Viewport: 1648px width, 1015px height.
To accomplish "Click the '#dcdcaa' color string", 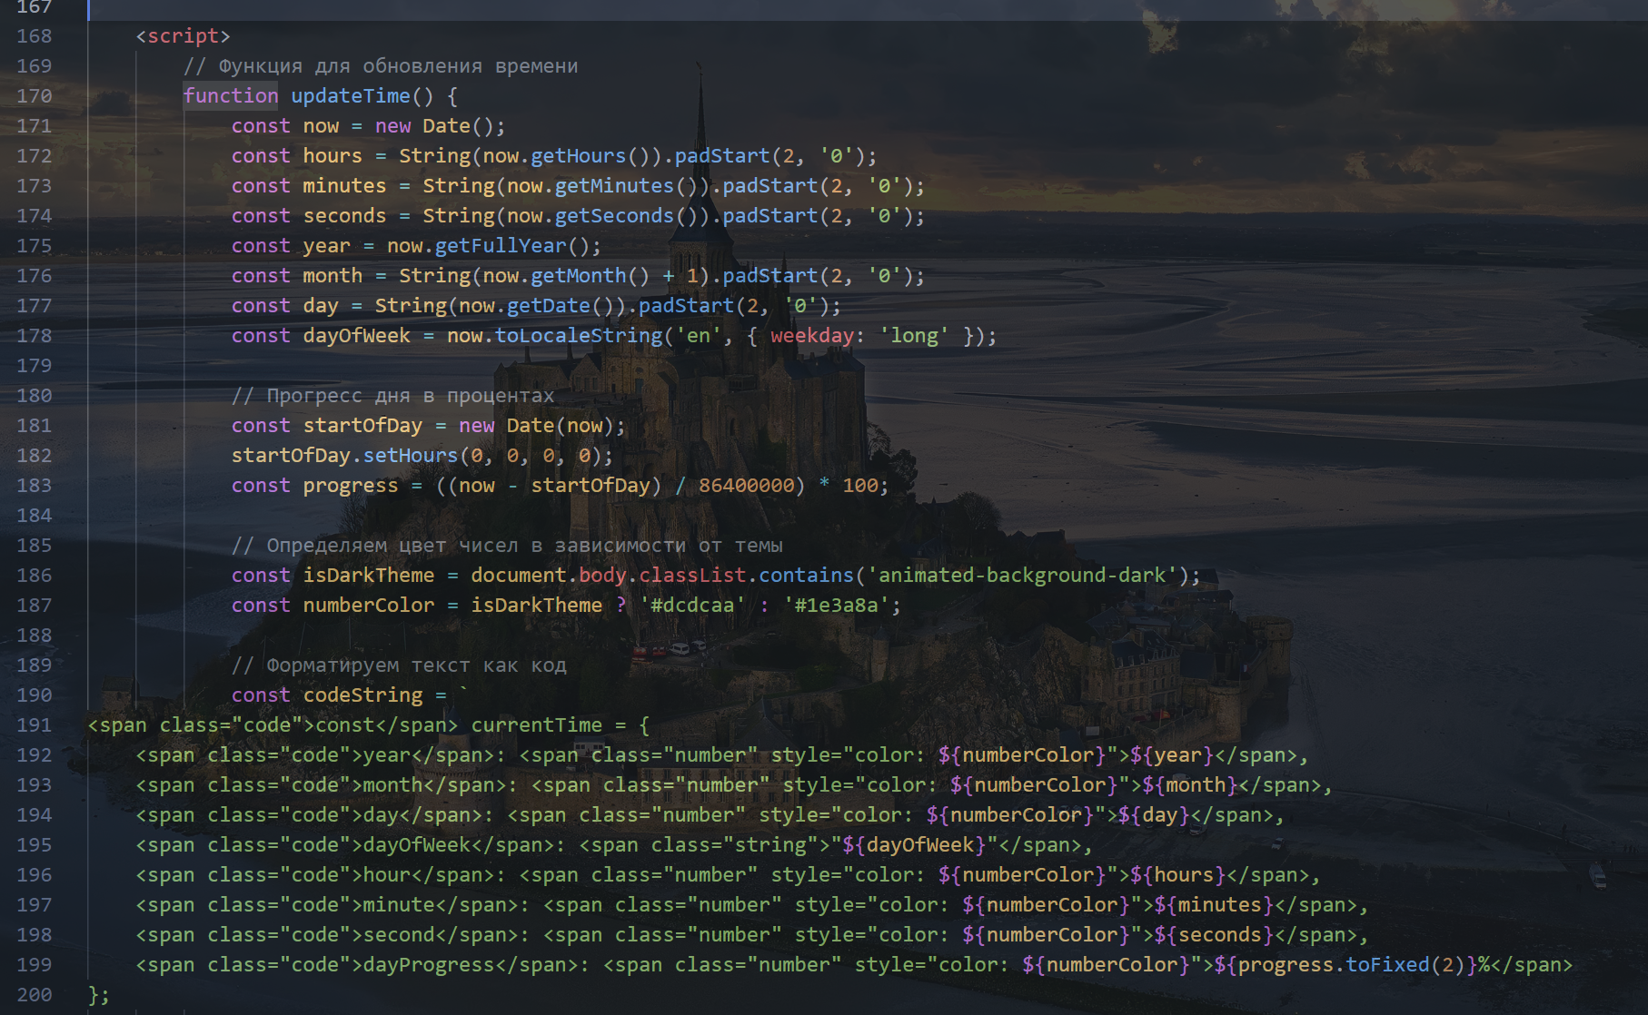I will 692,606.
